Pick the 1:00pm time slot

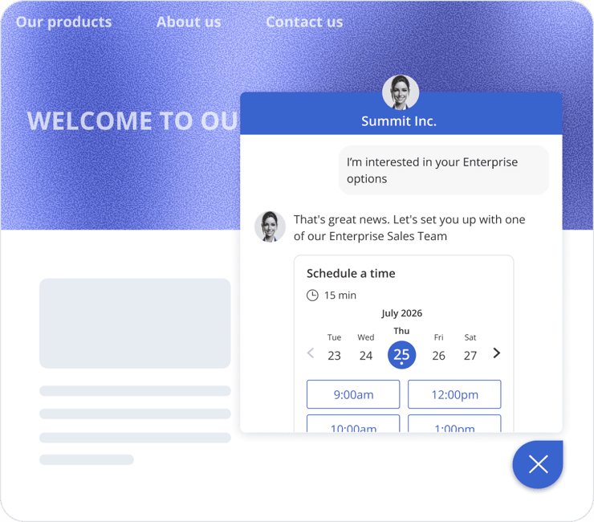click(x=454, y=424)
